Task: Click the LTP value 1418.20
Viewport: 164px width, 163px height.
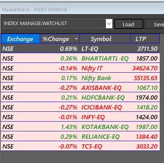Action: [147, 107]
